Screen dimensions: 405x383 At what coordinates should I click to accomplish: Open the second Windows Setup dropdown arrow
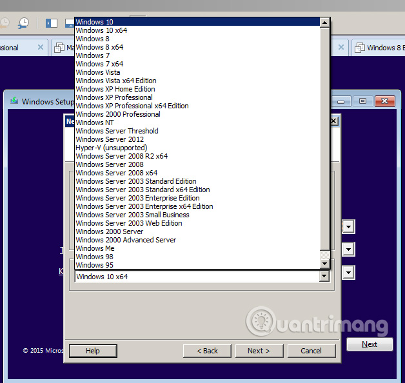[348, 250]
